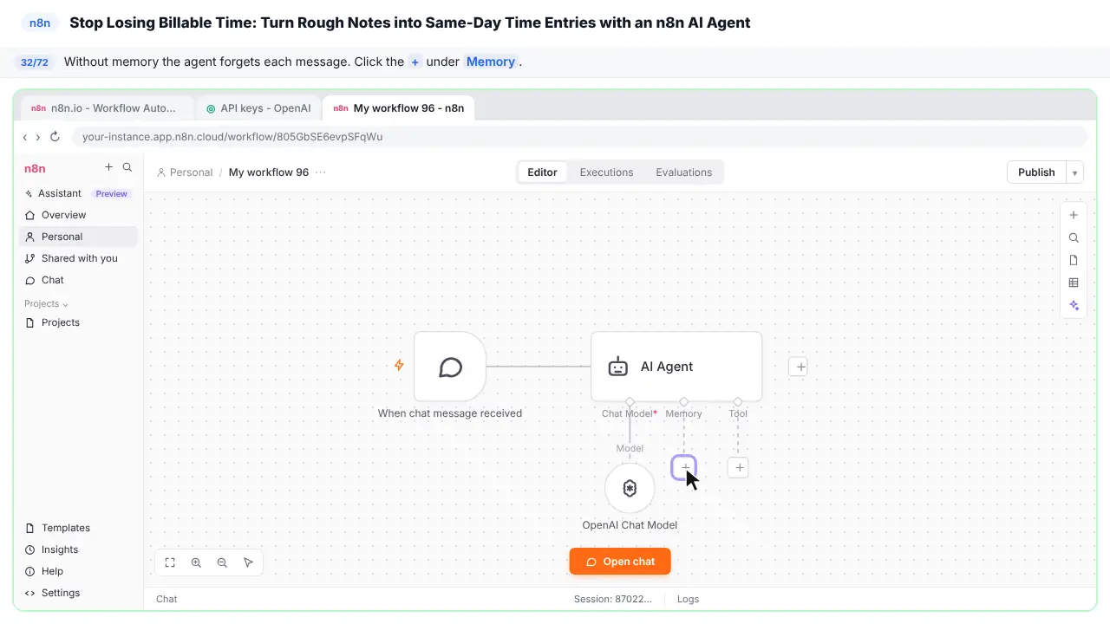This screenshot has height=624, width=1110.
Task: Open add node panel on canvas right
Action: click(x=1074, y=215)
